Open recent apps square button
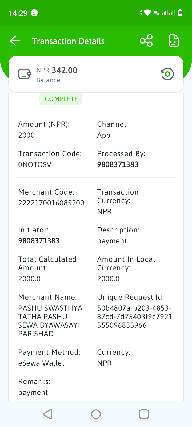The height and width of the screenshot is (427, 192). (x=144, y=414)
